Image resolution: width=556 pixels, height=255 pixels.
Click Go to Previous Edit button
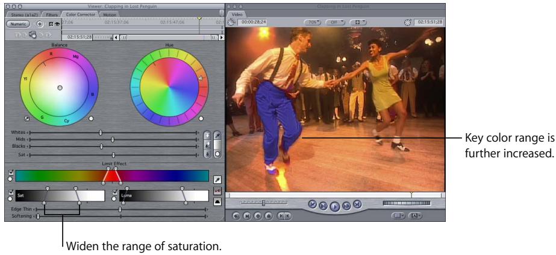(313, 204)
